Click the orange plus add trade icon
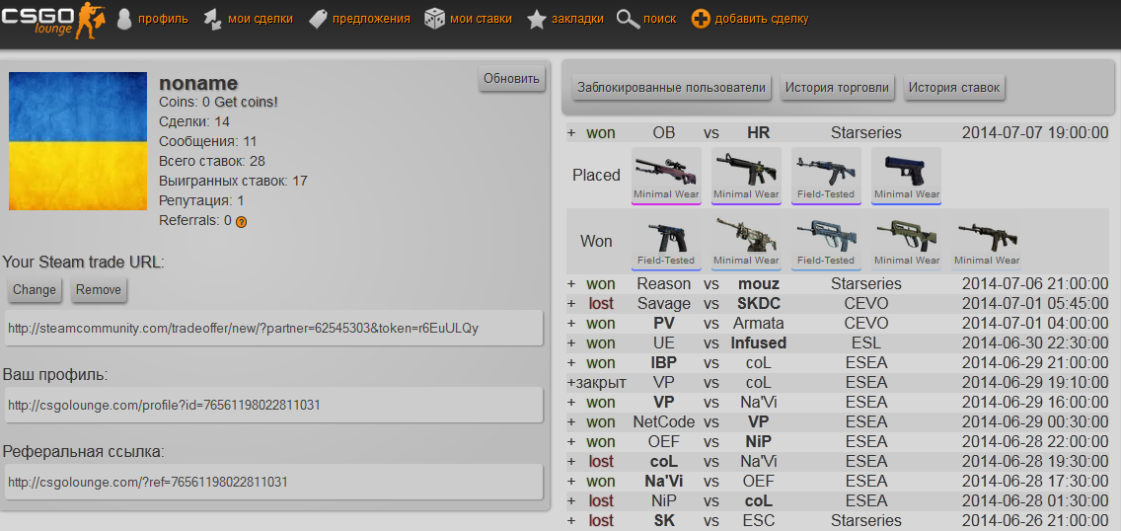The height and width of the screenshot is (531, 1121). [x=701, y=20]
